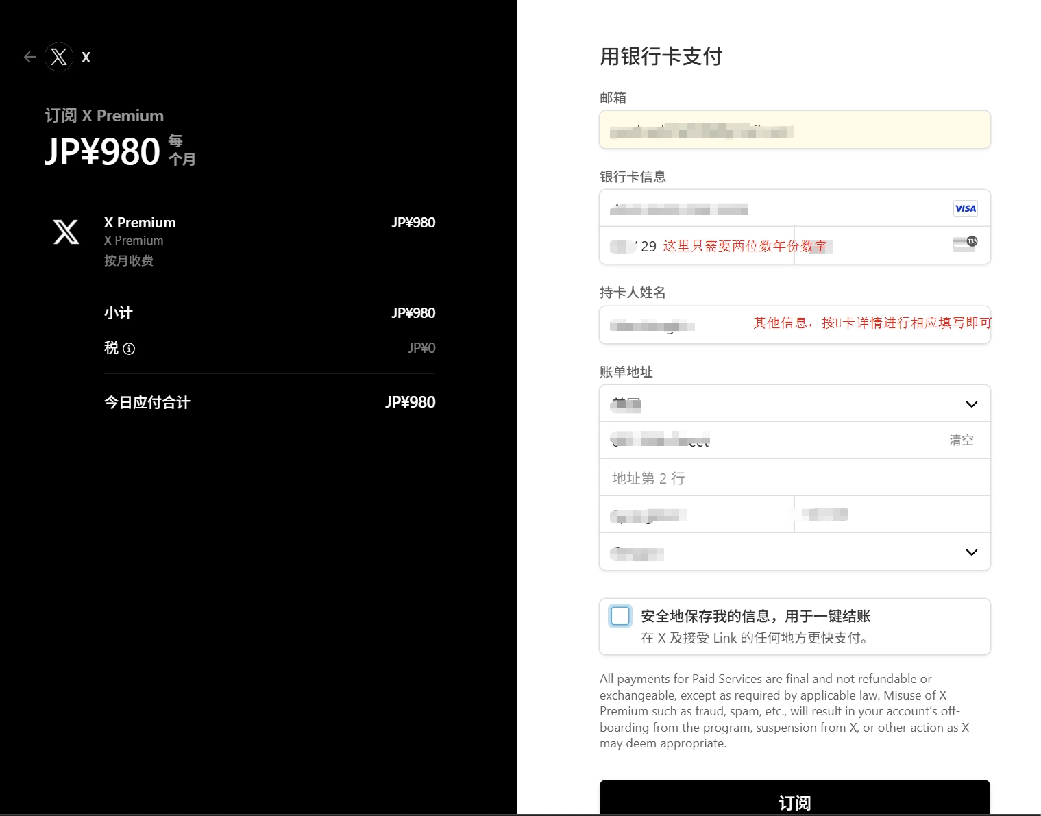Screen dimensions: 1041x816
Task: Click the round X logo in header
Action: click(59, 57)
